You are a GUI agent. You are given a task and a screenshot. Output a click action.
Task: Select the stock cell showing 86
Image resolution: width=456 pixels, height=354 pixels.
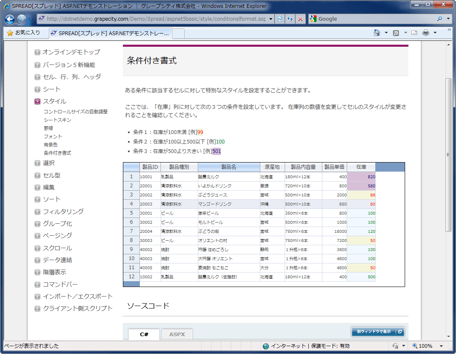pyautogui.click(x=361, y=195)
